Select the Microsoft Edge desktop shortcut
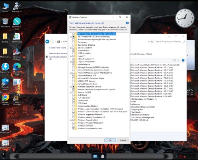198x160 pixels. pyautogui.click(x=17, y=69)
